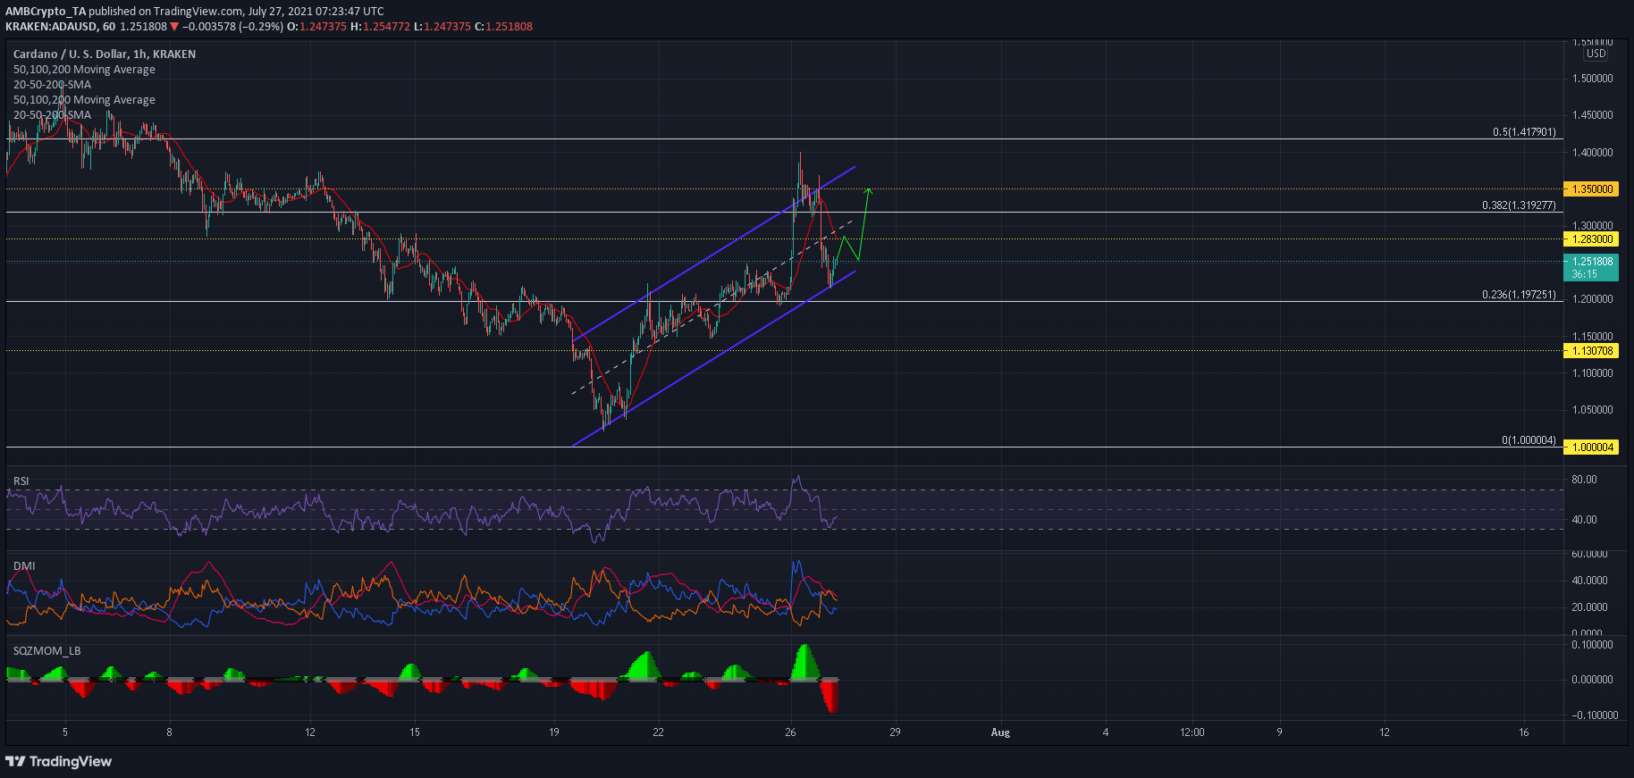The width and height of the screenshot is (1634, 778).
Task: Click the SQZMOM_LB indicator pane label
Action: [x=46, y=651]
